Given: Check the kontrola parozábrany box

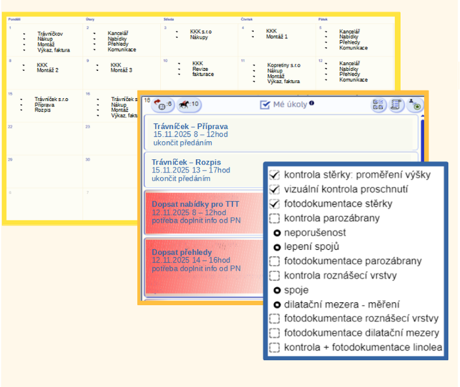Looking at the screenshot, I should (x=275, y=218).
